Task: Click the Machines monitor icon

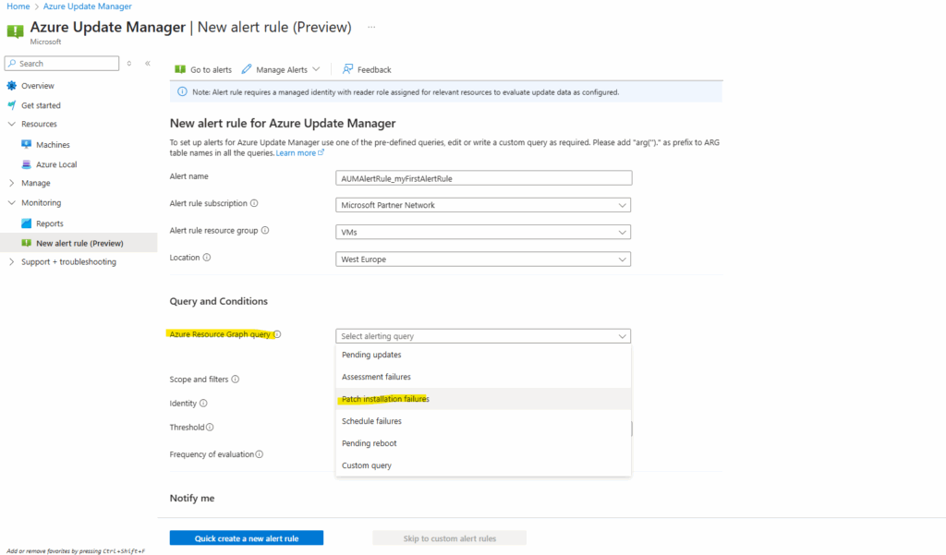Action: pos(26,144)
